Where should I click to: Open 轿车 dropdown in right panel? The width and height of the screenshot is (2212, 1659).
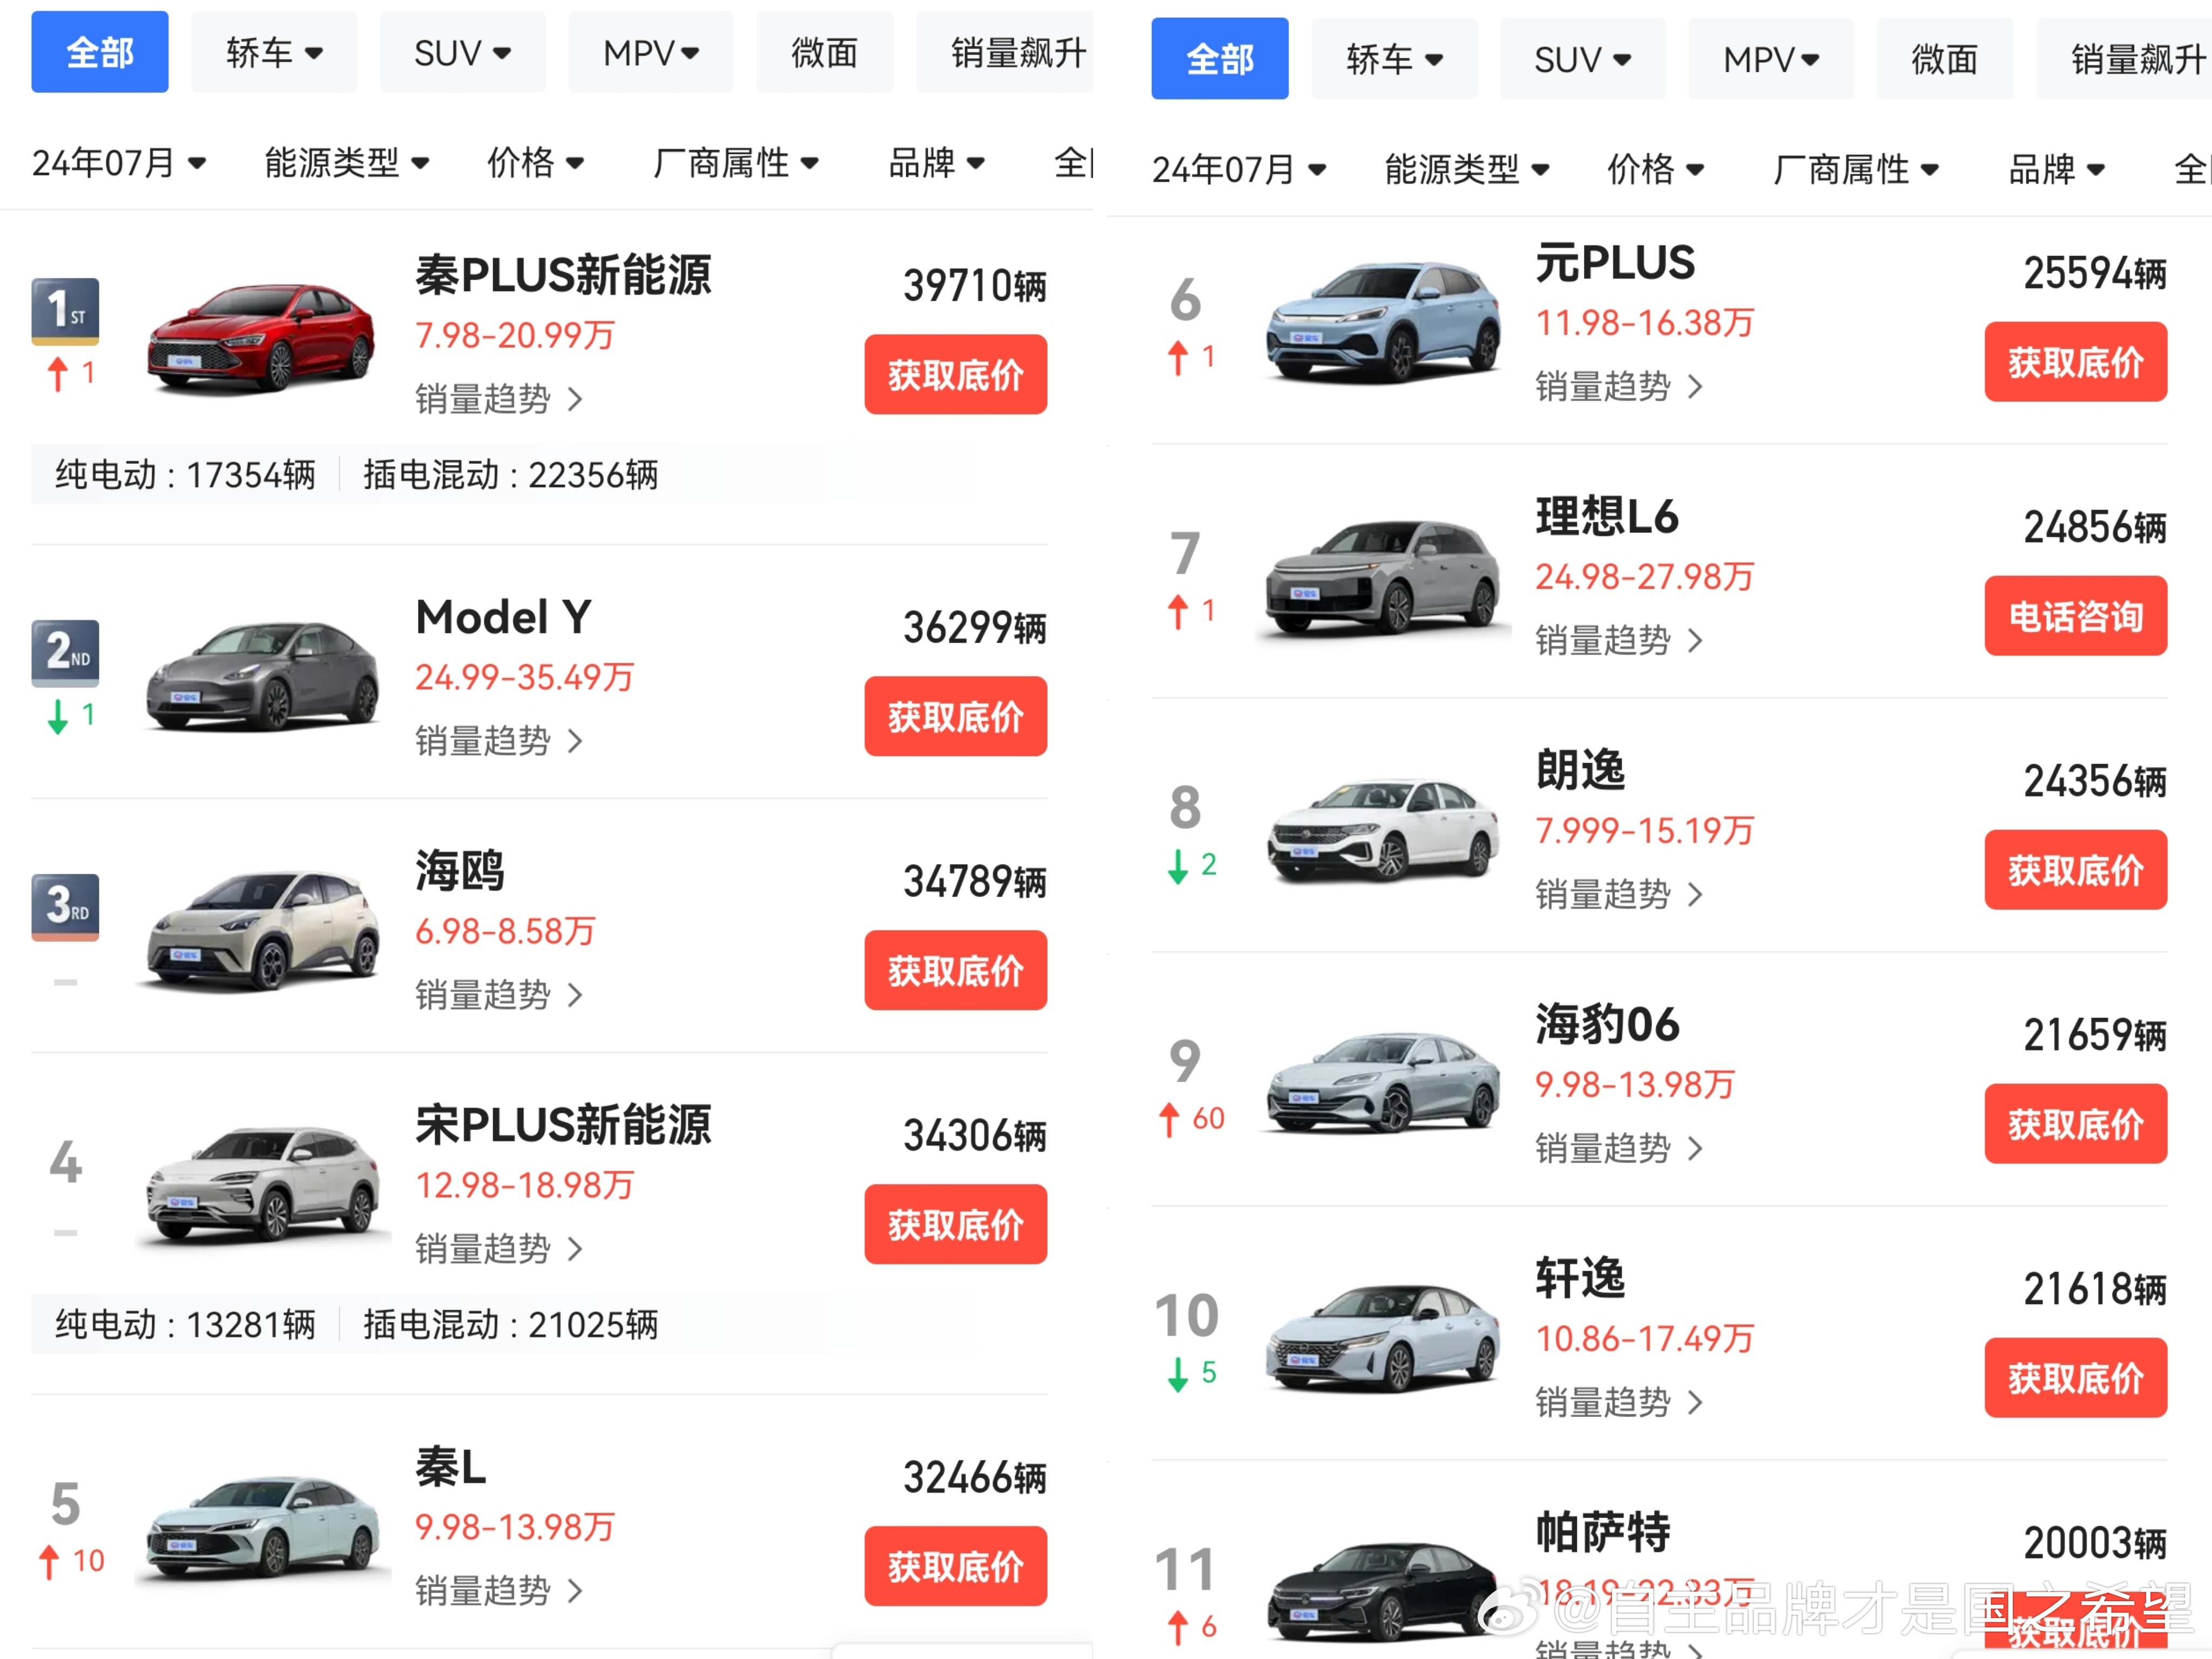[1394, 59]
